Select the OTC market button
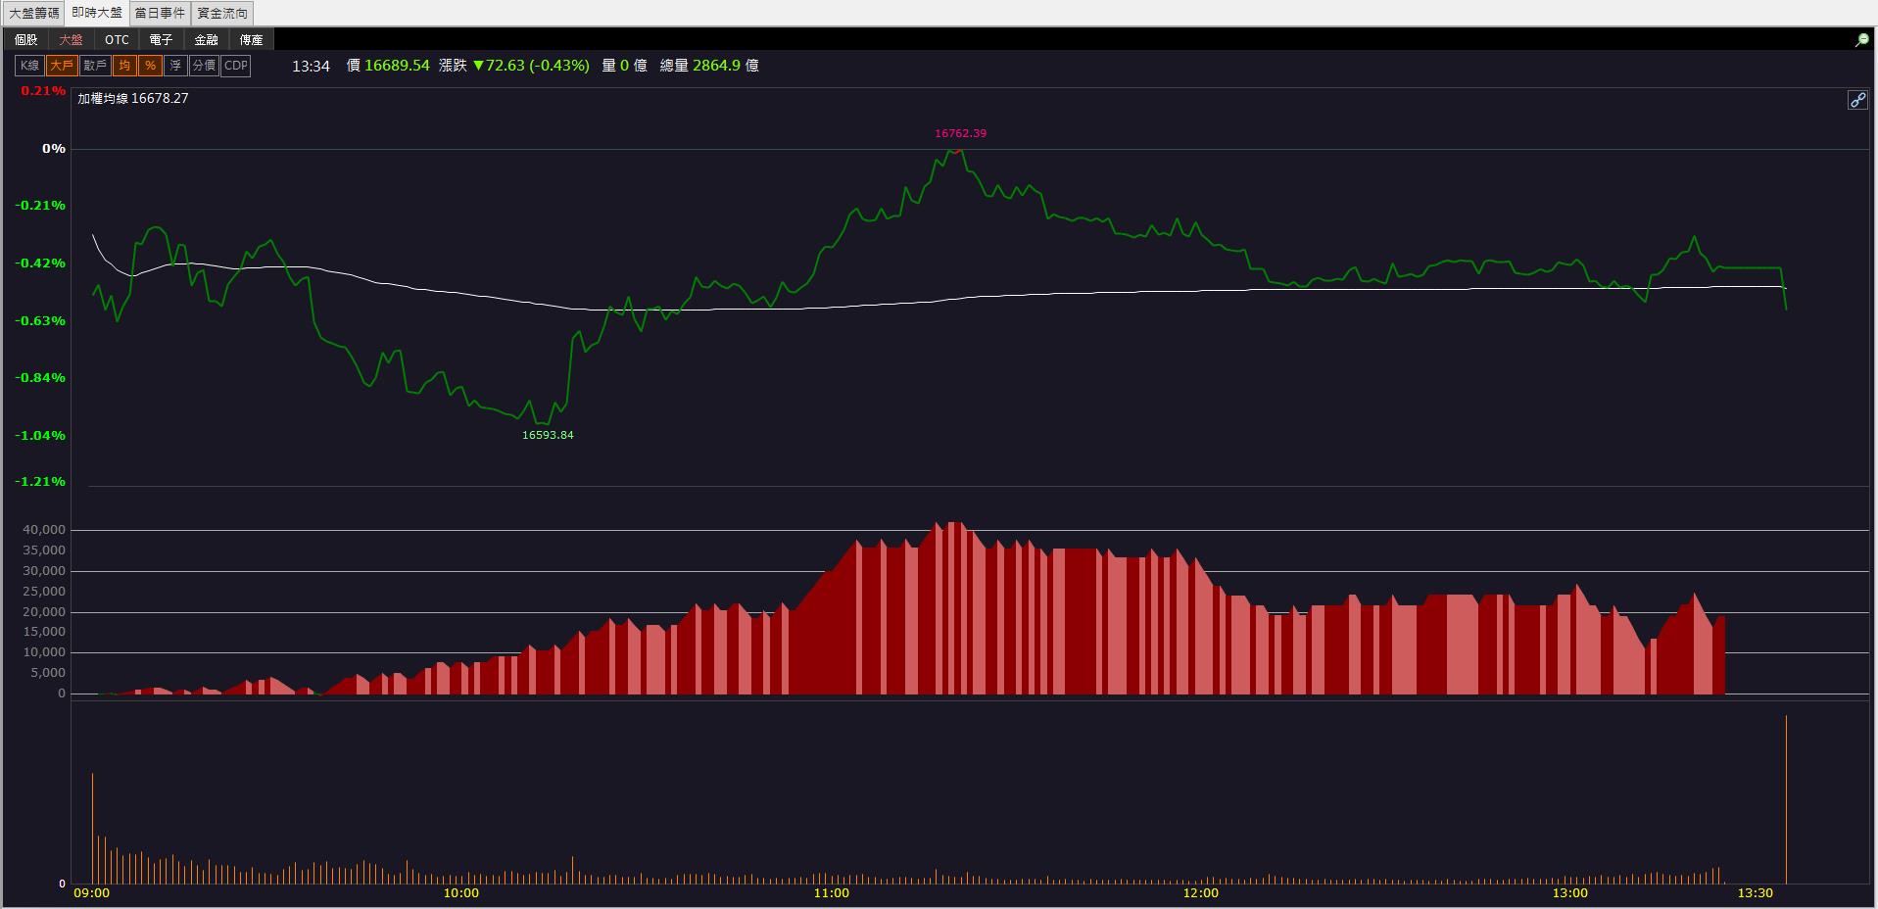Screen dimensions: 1878x909 click(x=117, y=40)
